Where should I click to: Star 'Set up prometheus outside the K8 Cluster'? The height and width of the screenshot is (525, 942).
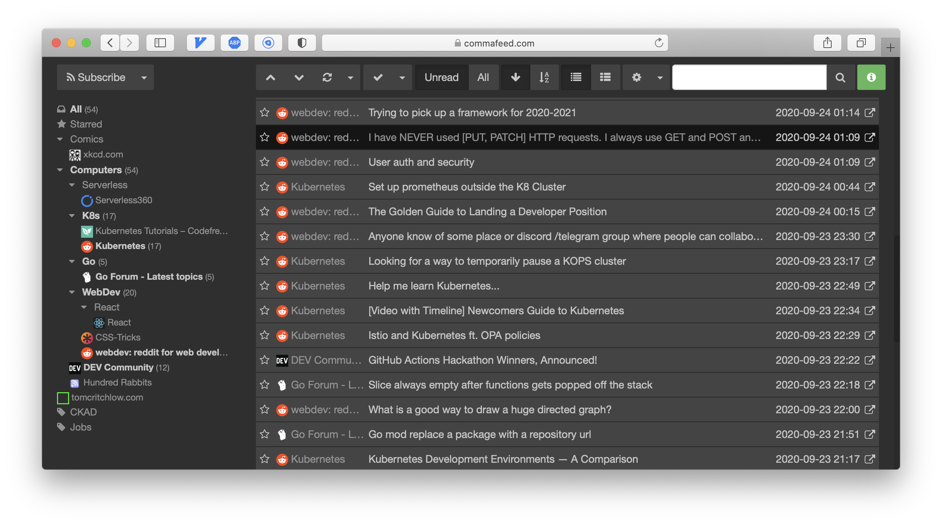[265, 187]
